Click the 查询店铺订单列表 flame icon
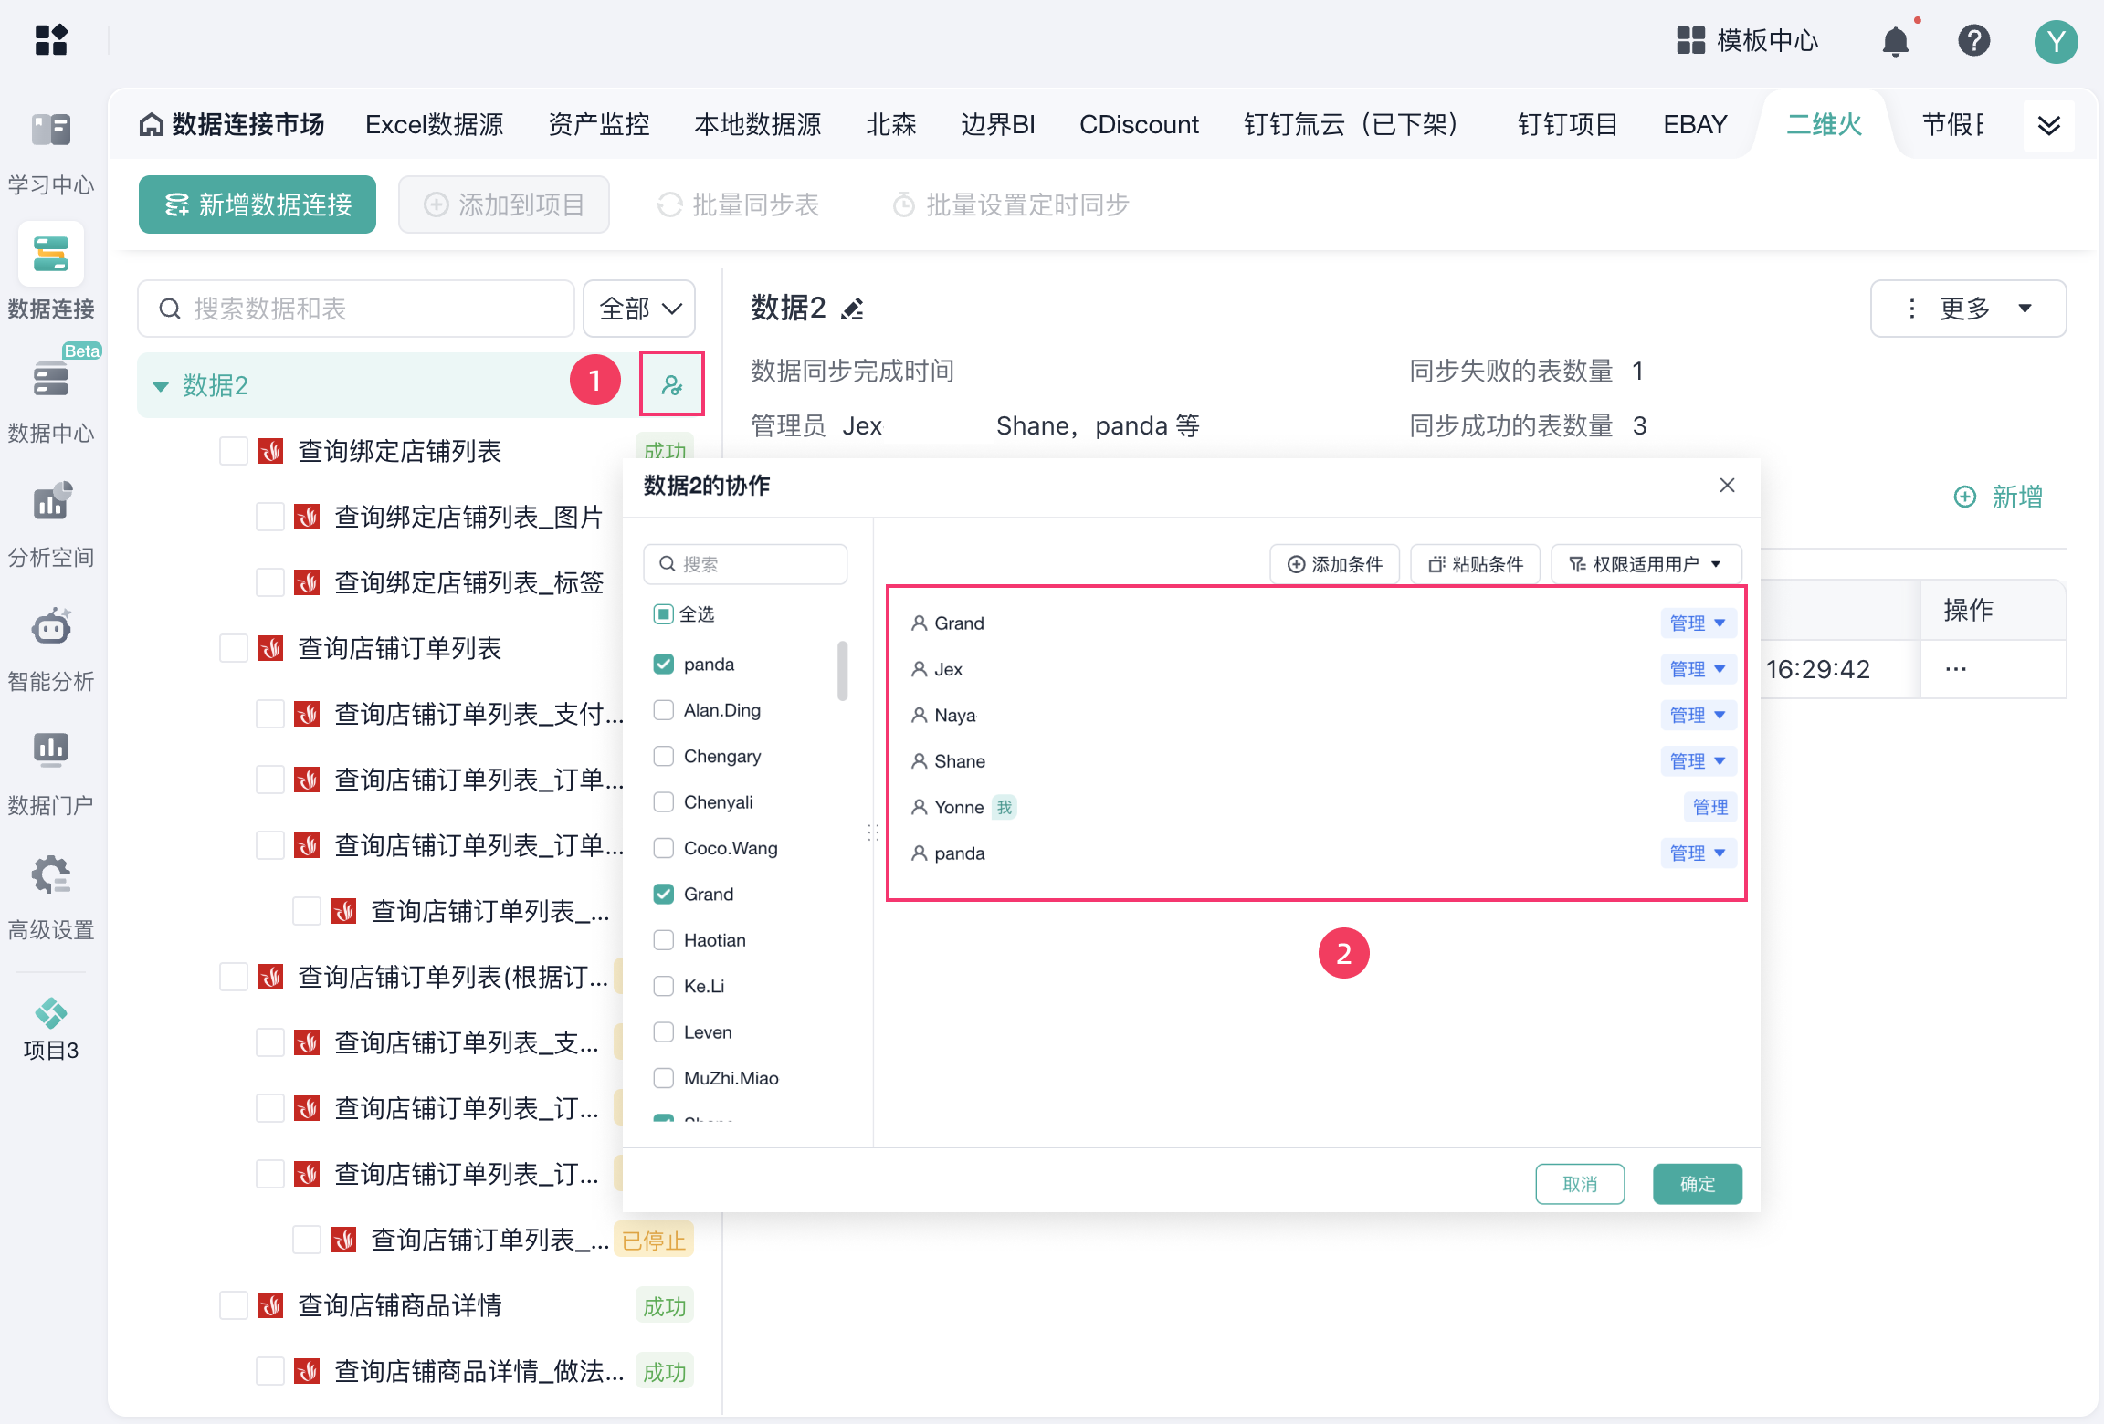 (270, 648)
